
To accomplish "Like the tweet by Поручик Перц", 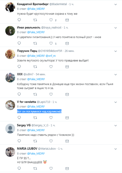I will click(51, 67).
